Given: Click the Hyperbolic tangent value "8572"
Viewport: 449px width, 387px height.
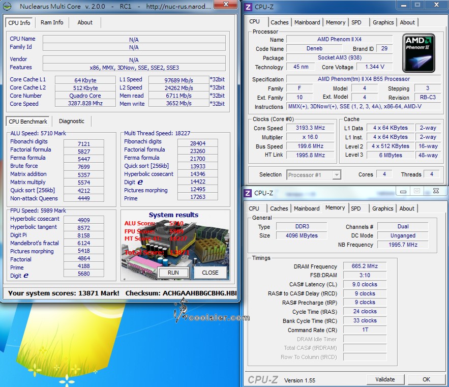Looking at the screenshot, I should [83, 228].
